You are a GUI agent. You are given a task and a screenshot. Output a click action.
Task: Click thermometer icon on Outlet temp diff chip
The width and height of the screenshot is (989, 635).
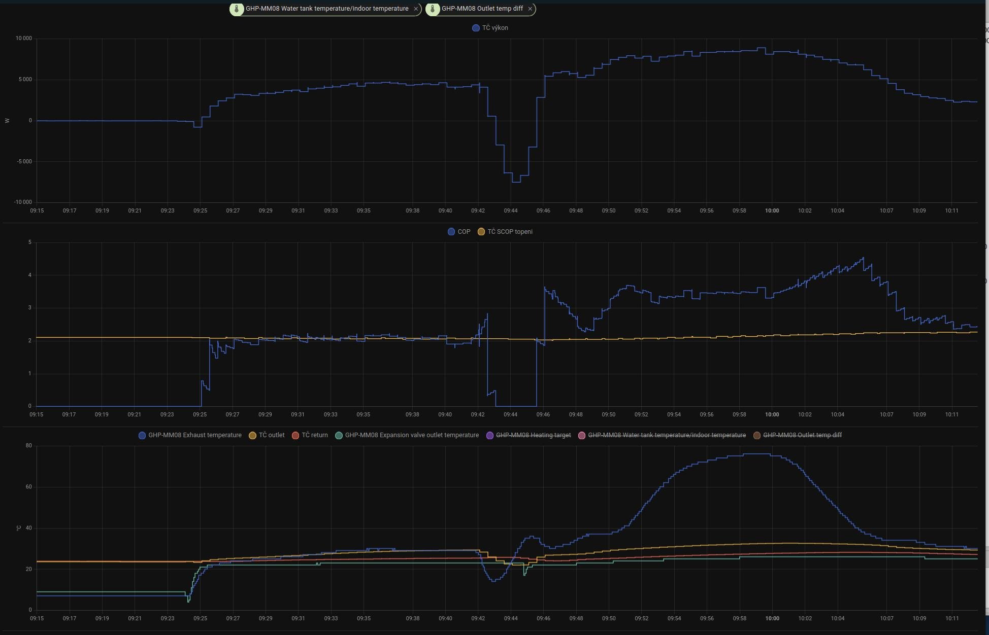tap(432, 9)
